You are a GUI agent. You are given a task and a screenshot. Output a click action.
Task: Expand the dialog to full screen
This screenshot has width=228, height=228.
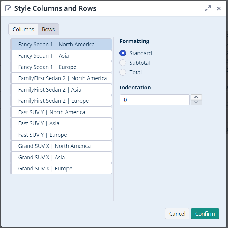click(x=208, y=8)
